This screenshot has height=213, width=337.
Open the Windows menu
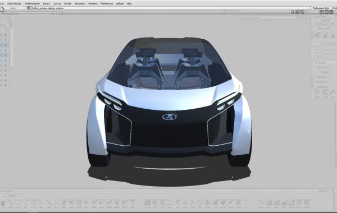[93, 3]
